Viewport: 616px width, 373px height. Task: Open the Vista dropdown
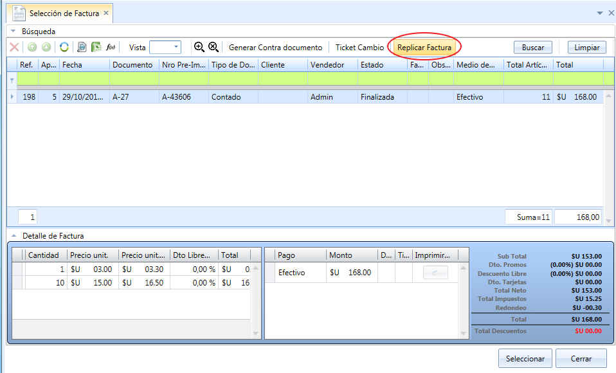165,47
